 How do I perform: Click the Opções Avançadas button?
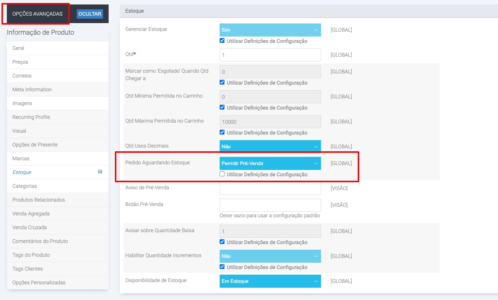click(x=37, y=14)
